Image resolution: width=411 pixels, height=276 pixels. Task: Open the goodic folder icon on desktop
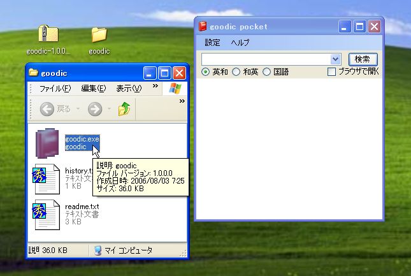point(99,35)
